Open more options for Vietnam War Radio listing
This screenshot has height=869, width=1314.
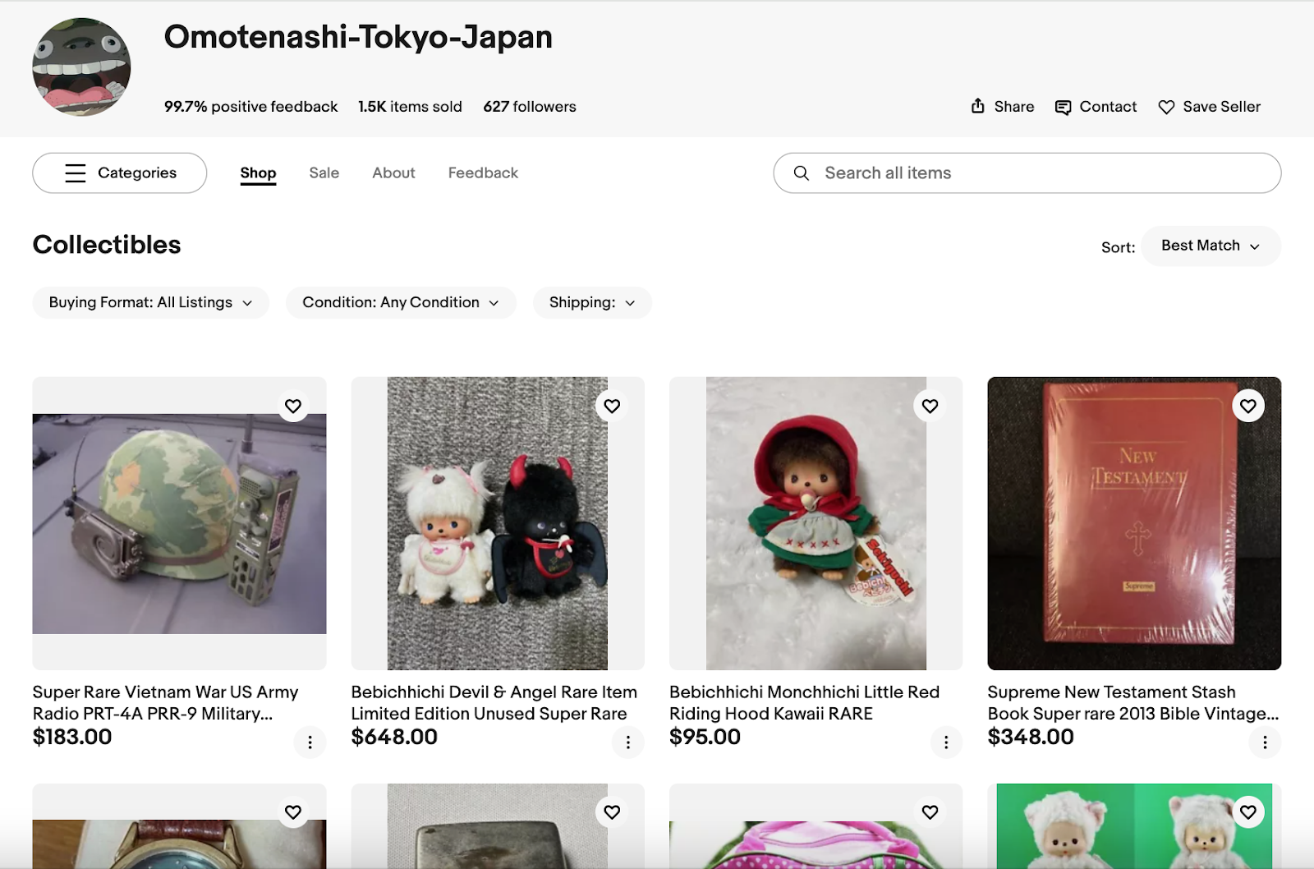click(x=310, y=743)
